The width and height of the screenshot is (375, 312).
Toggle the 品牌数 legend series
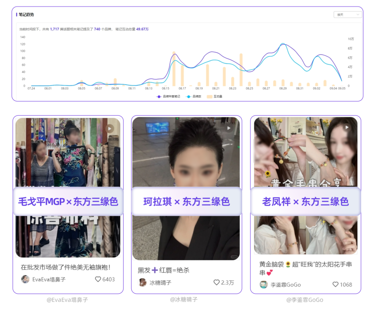(193, 96)
